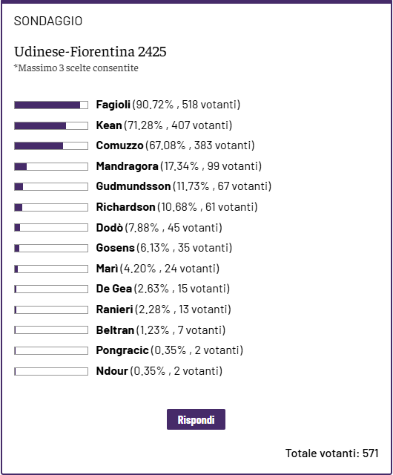Select the Richardson result bar

(51, 208)
